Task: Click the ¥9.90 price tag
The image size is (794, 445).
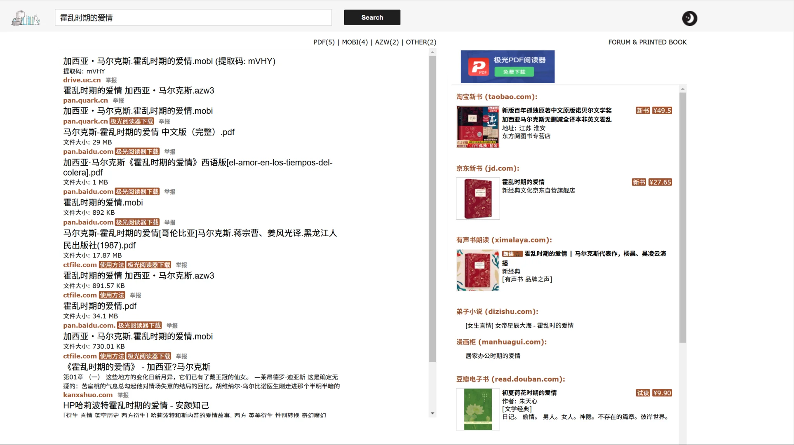Action: (x=662, y=393)
